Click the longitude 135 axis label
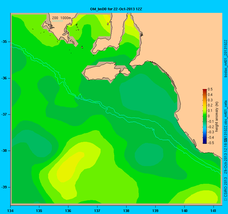228x214 pixels. point(39,211)
